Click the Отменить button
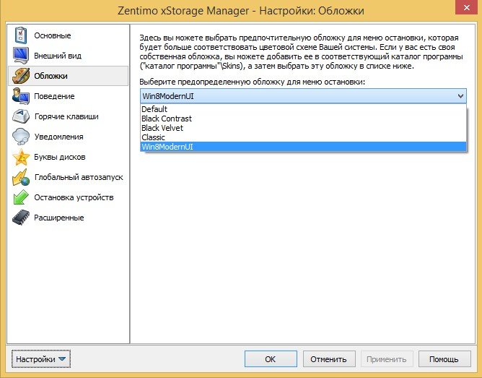This screenshot has height=378, width=482. click(x=329, y=358)
